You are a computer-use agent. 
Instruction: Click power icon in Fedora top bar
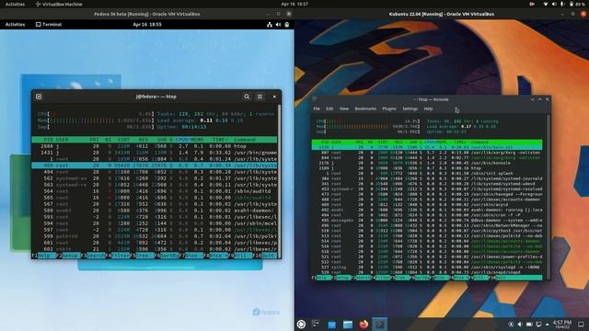click(x=286, y=25)
